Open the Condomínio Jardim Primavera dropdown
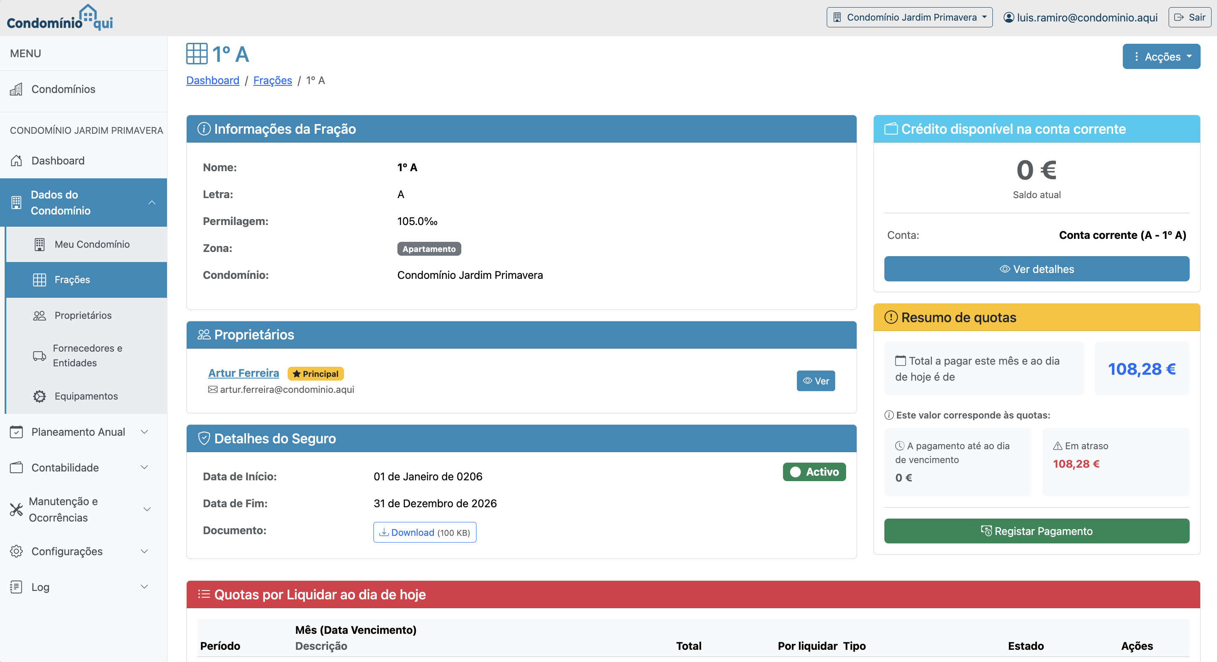Viewport: 1217px width, 662px height. tap(909, 18)
